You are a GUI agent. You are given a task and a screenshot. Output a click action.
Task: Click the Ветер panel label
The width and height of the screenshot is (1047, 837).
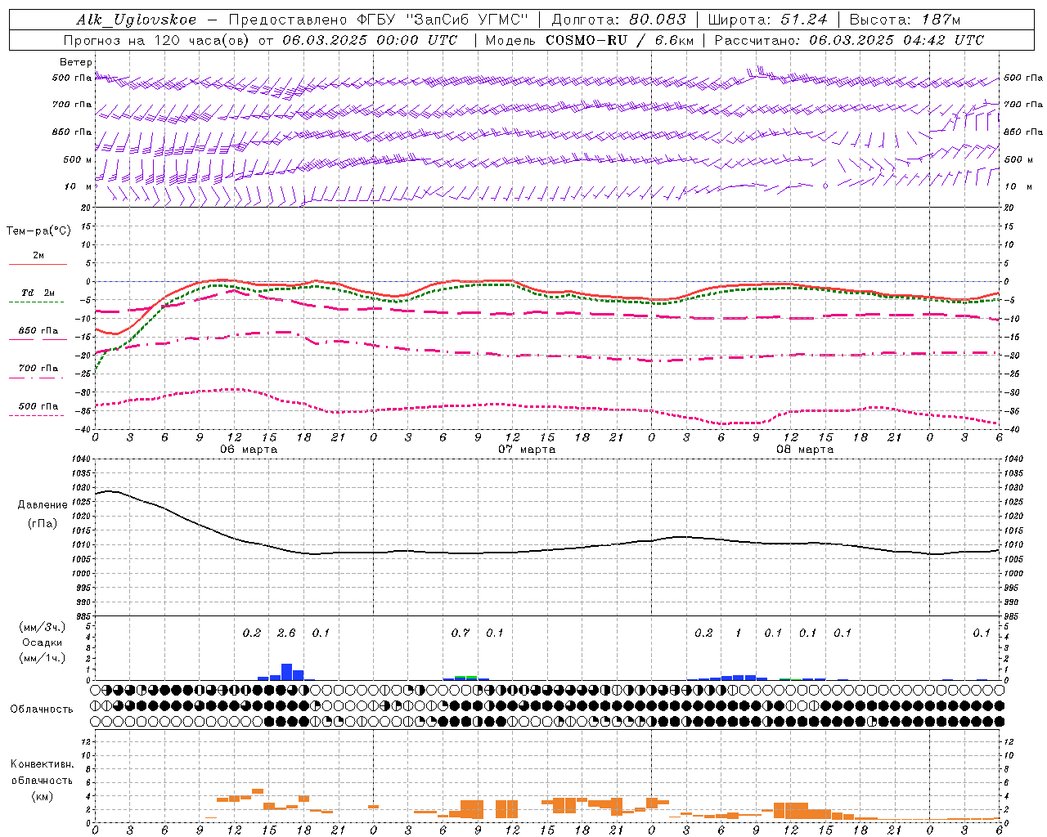click(x=76, y=62)
